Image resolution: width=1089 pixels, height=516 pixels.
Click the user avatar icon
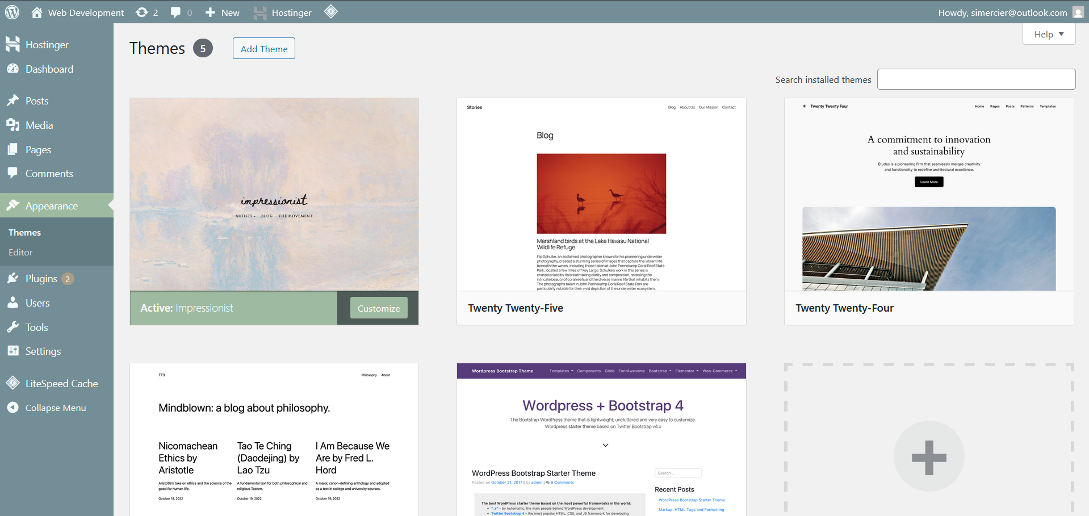[1078, 12]
